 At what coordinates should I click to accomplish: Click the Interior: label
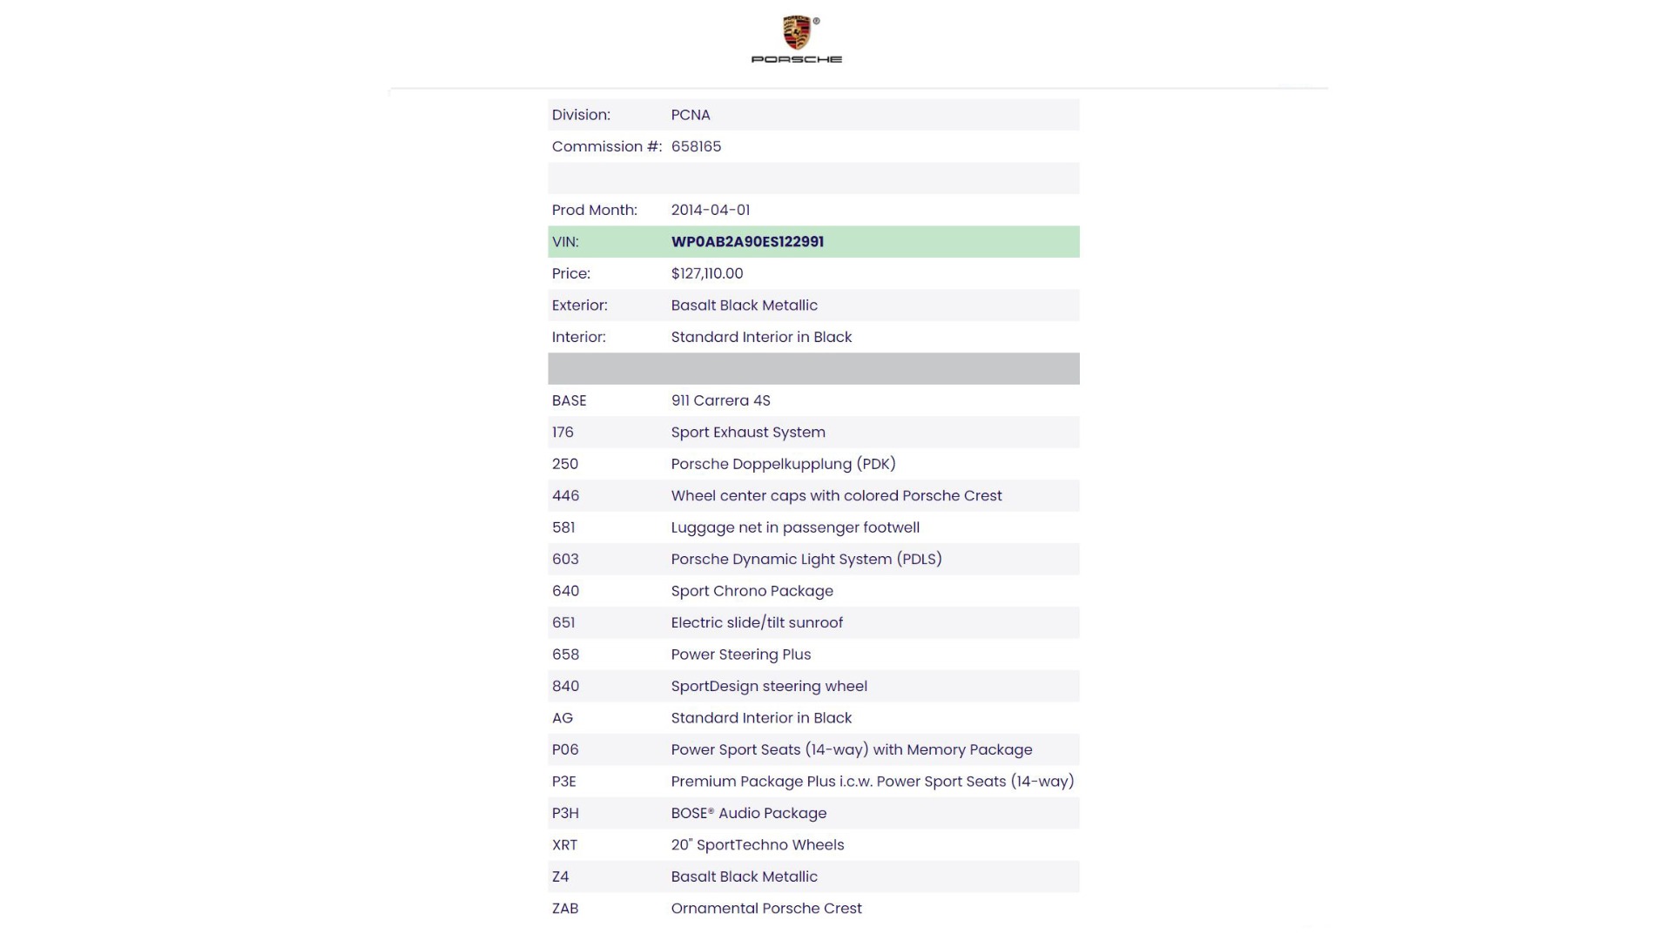pyautogui.click(x=579, y=337)
